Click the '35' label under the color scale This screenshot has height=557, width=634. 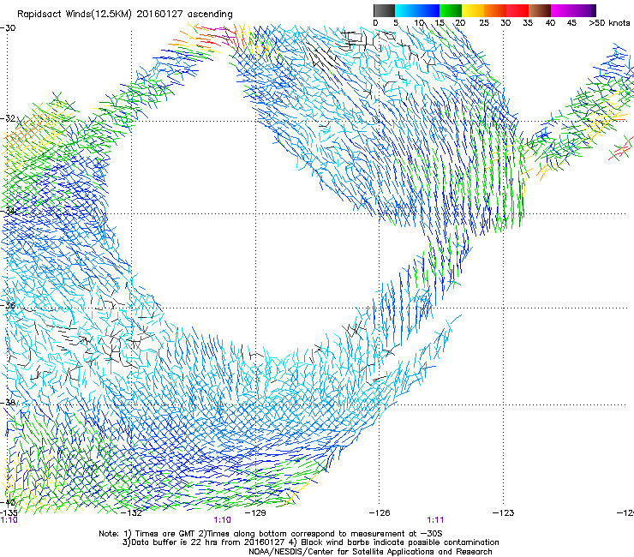[528, 23]
